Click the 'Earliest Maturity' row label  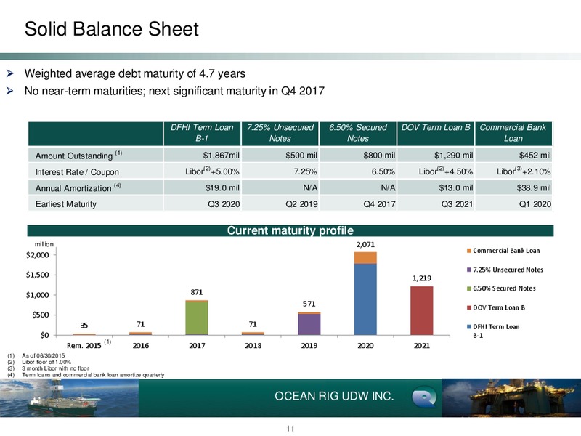[65, 204]
